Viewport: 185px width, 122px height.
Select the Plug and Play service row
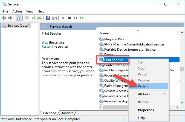(139, 39)
